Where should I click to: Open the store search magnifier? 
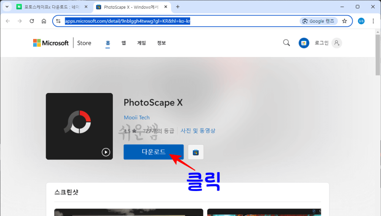click(x=287, y=43)
